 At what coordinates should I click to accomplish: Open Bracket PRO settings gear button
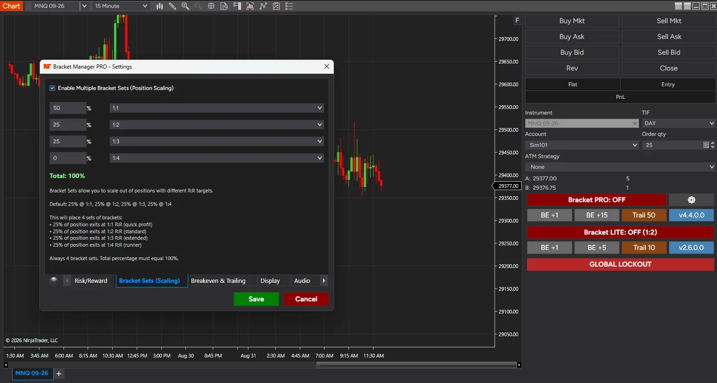692,200
